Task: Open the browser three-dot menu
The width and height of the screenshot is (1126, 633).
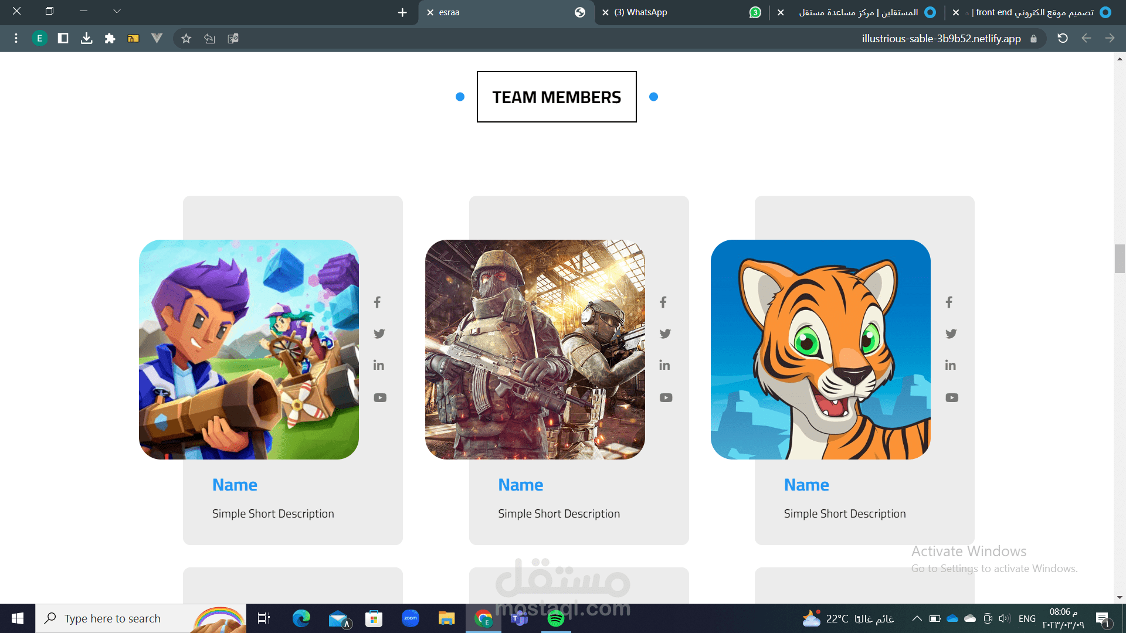Action: click(16, 38)
